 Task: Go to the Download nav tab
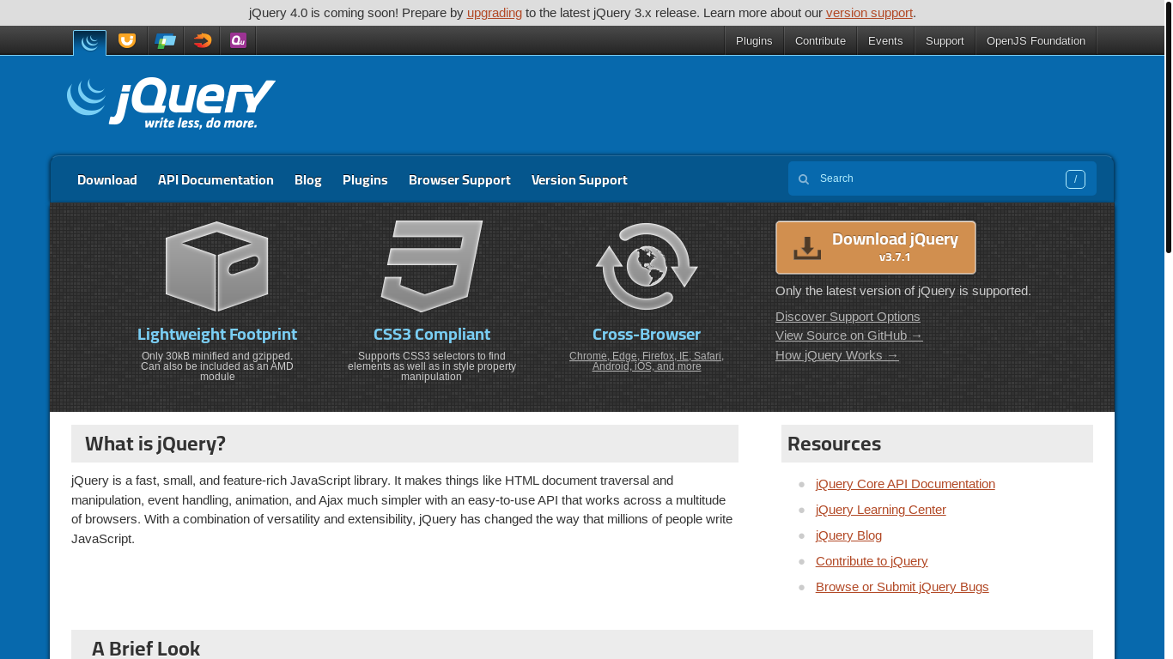click(107, 180)
